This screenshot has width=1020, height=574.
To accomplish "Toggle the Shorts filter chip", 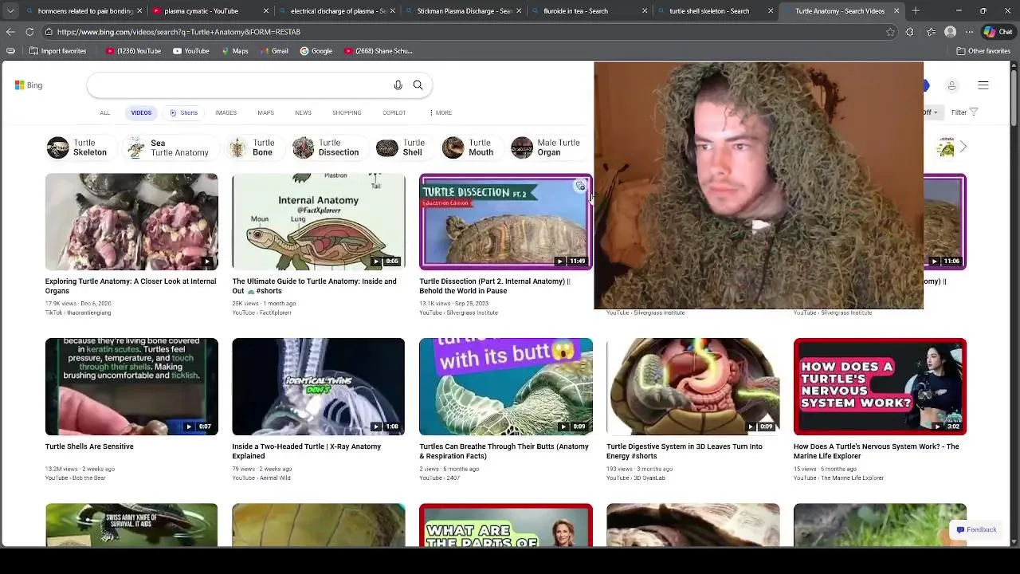I will 183,112.
